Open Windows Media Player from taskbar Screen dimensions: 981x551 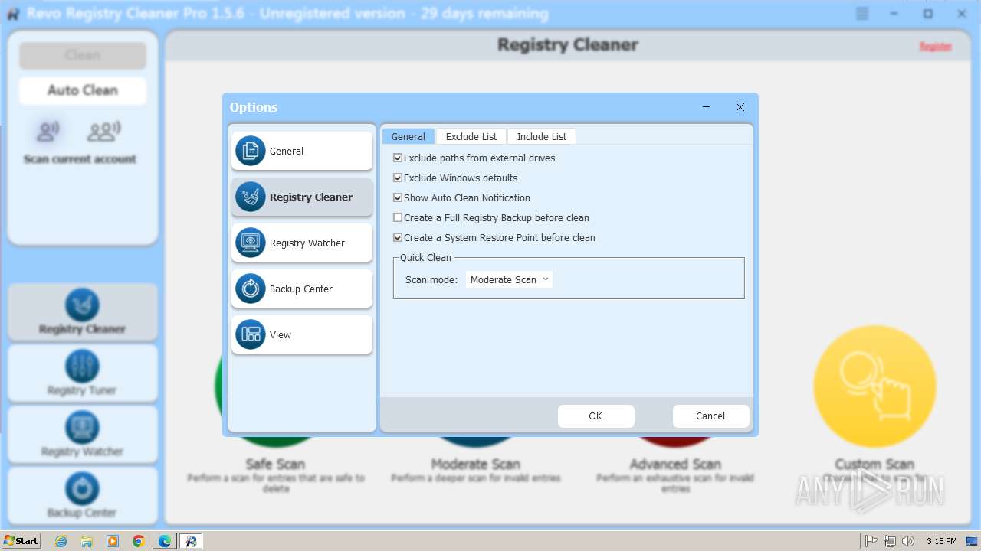(x=113, y=541)
